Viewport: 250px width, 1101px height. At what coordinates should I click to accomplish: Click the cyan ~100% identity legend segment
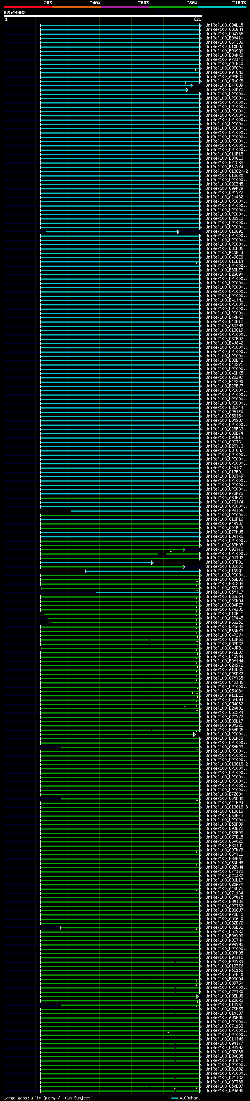tap(222, 7)
